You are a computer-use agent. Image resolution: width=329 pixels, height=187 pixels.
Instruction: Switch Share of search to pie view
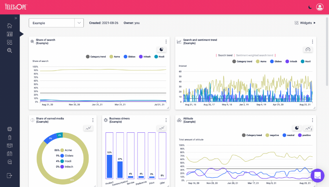161,49
